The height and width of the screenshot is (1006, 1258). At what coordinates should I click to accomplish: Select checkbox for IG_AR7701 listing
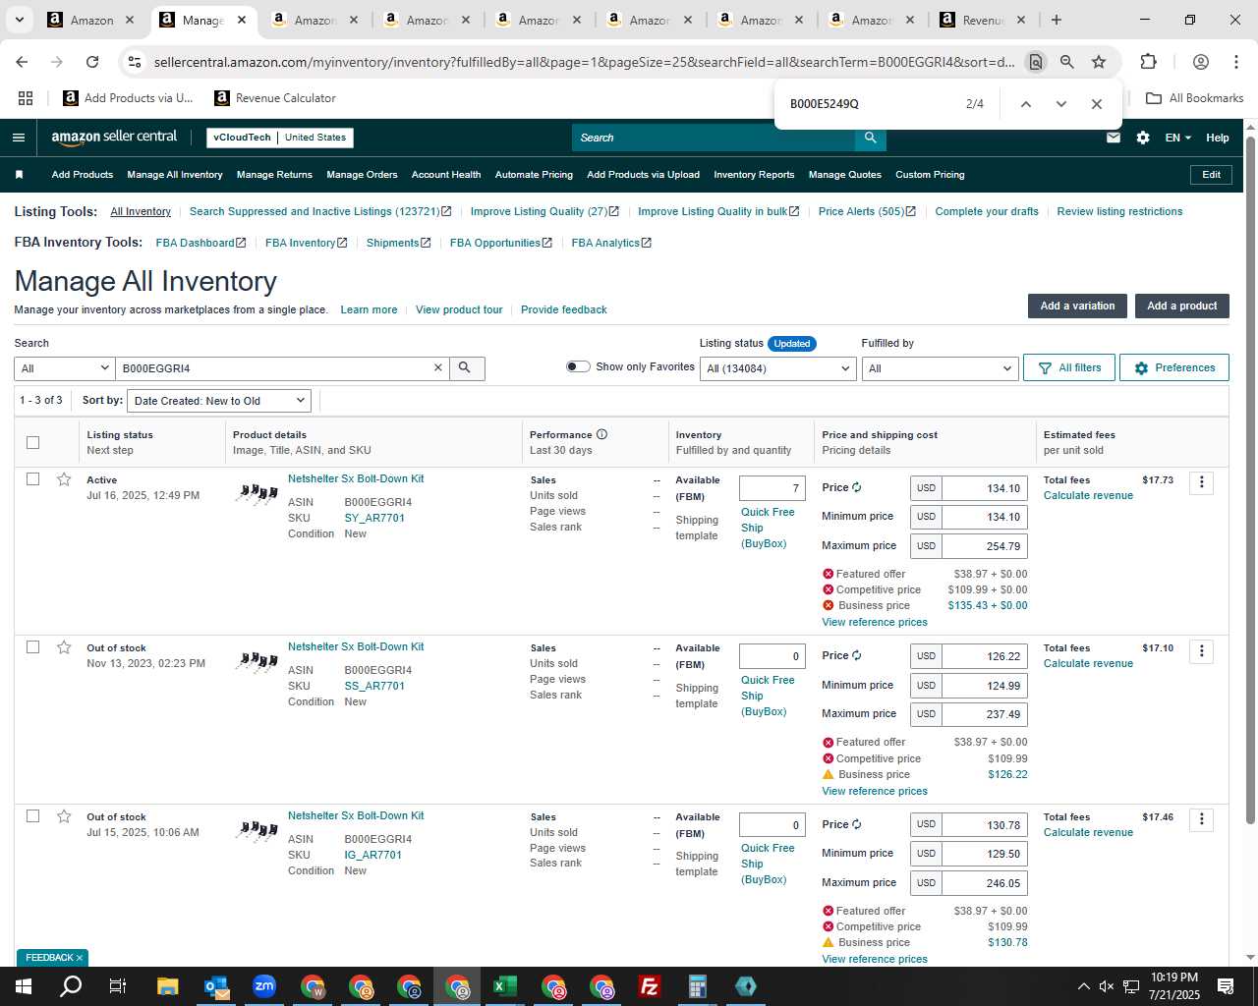(x=32, y=816)
